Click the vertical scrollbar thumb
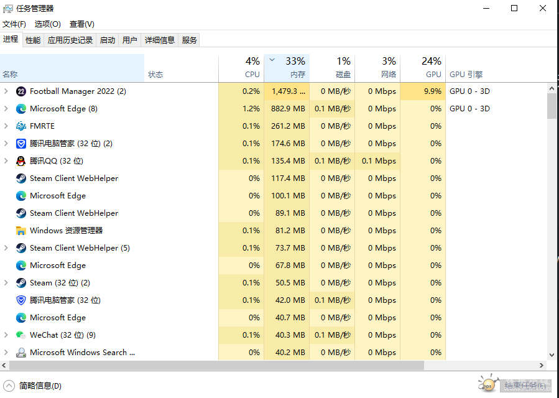This screenshot has height=398, width=559. [552, 106]
